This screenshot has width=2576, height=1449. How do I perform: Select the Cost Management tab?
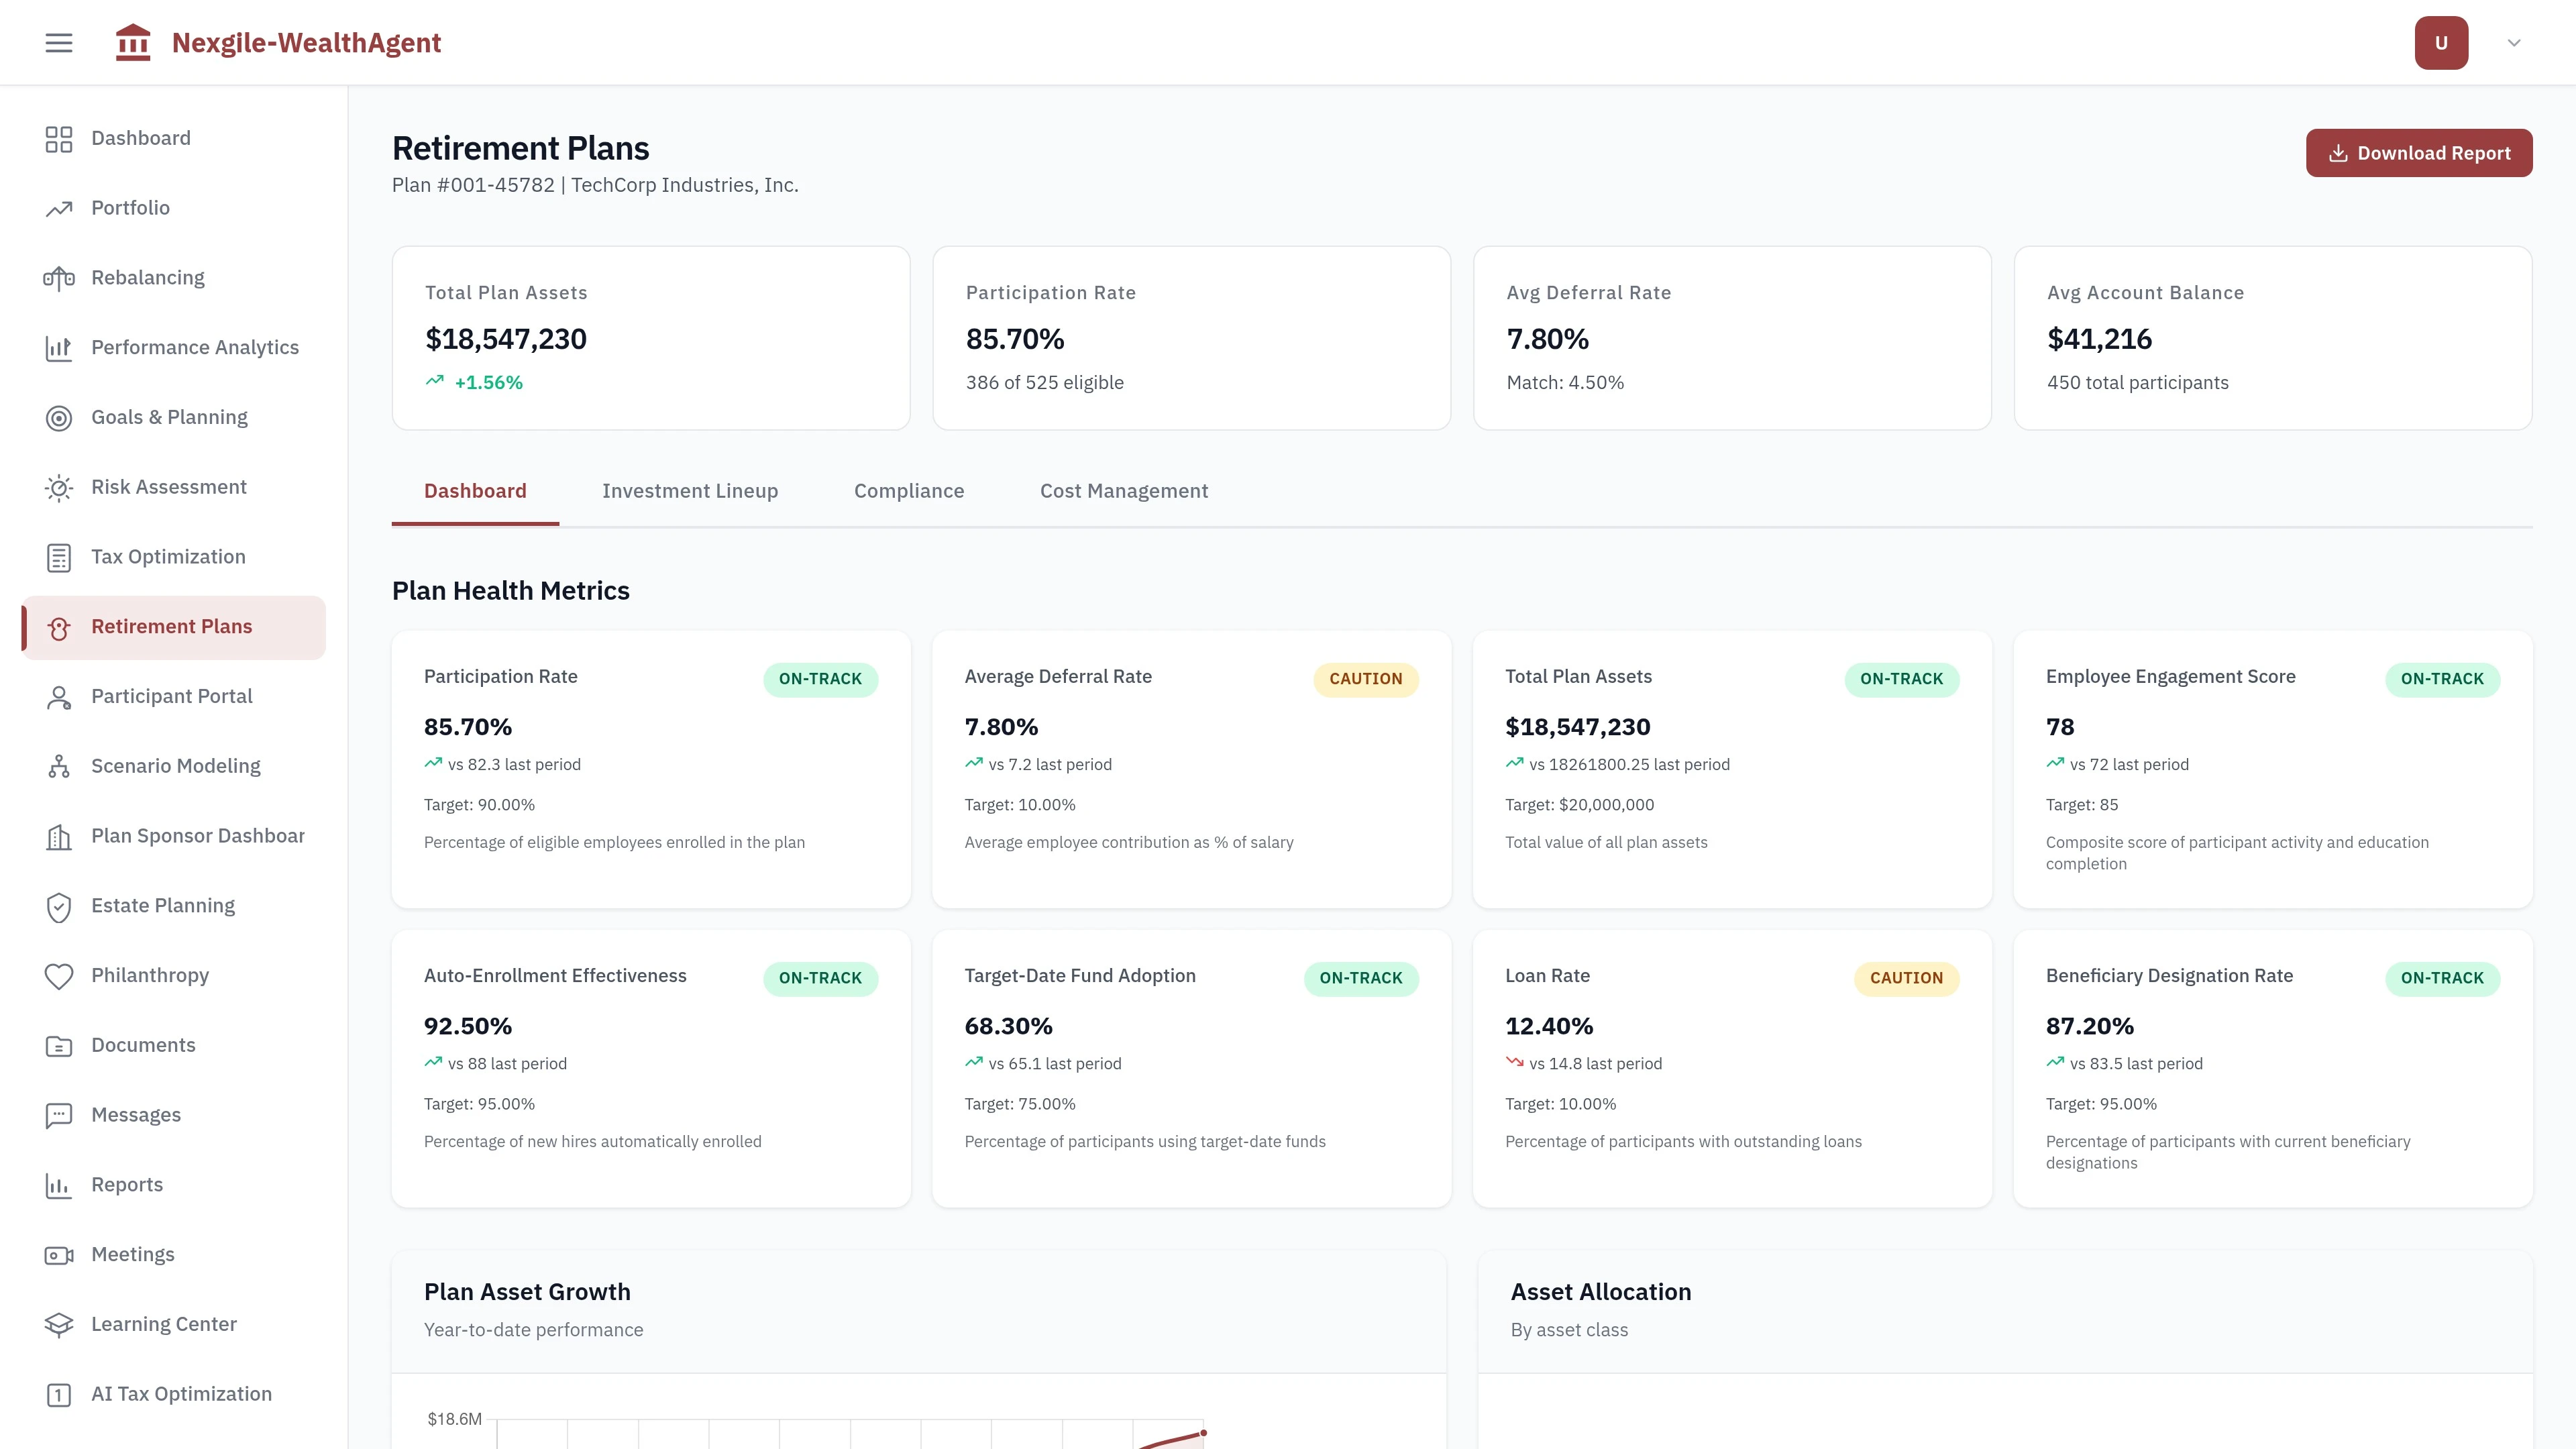[1124, 491]
